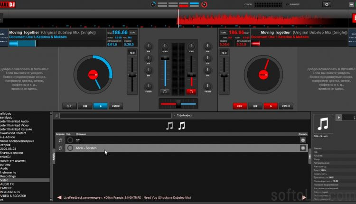Viewport: 356px width, 204px height.
Task: Sync left deck with СИНХ button
Action: click(x=116, y=106)
